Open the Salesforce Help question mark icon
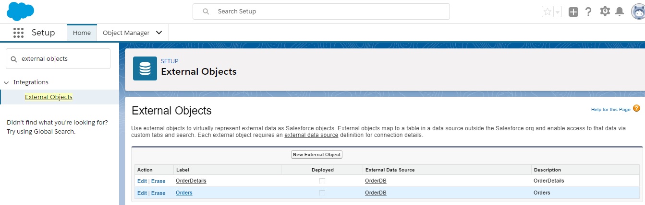 coord(588,12)
